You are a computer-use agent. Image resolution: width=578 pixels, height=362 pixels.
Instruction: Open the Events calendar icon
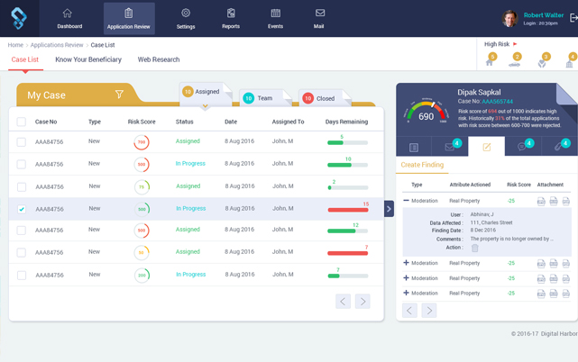275,14
